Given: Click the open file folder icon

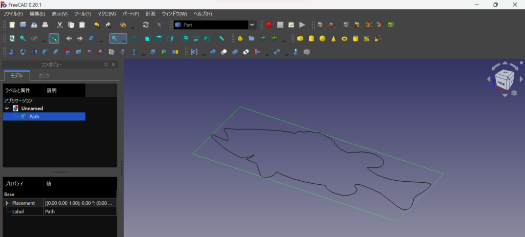Looking at the screenshot, I should (x=23, y=25).
